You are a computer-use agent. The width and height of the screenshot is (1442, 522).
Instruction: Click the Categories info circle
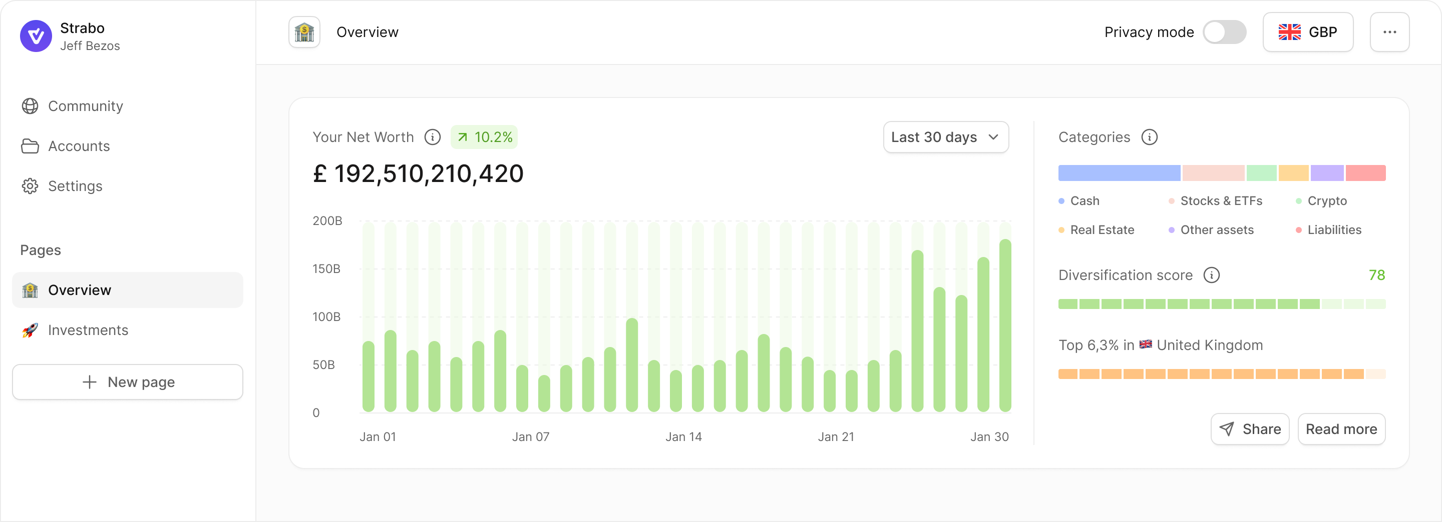click(1150, 137)
